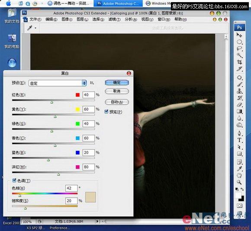
Task: Open preset options icon beside preset dropdown
Action: [x=92, y=83]
